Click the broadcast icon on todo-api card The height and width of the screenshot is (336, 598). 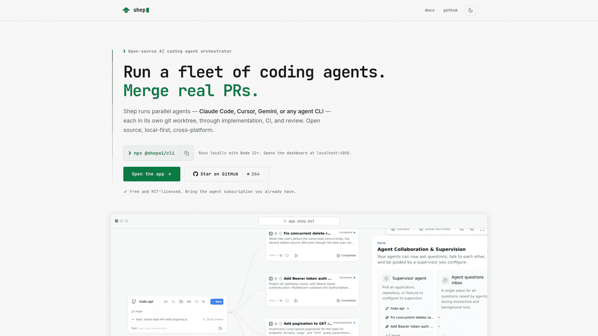click(189, 301)
